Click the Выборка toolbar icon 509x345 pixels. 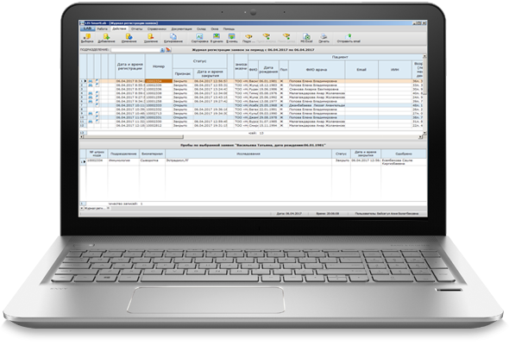pos(87,38)
